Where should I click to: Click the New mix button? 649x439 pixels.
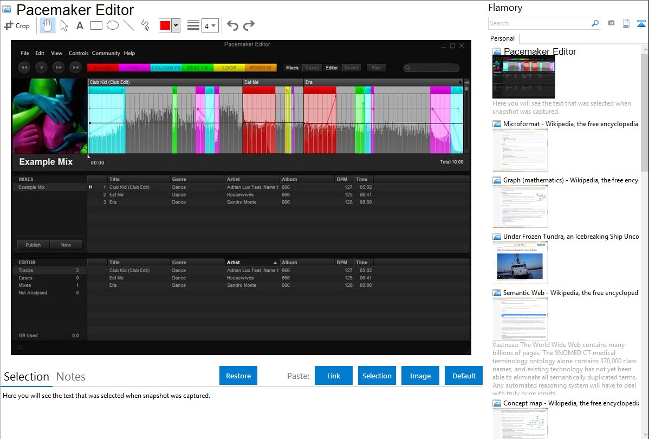click(66, 245)
